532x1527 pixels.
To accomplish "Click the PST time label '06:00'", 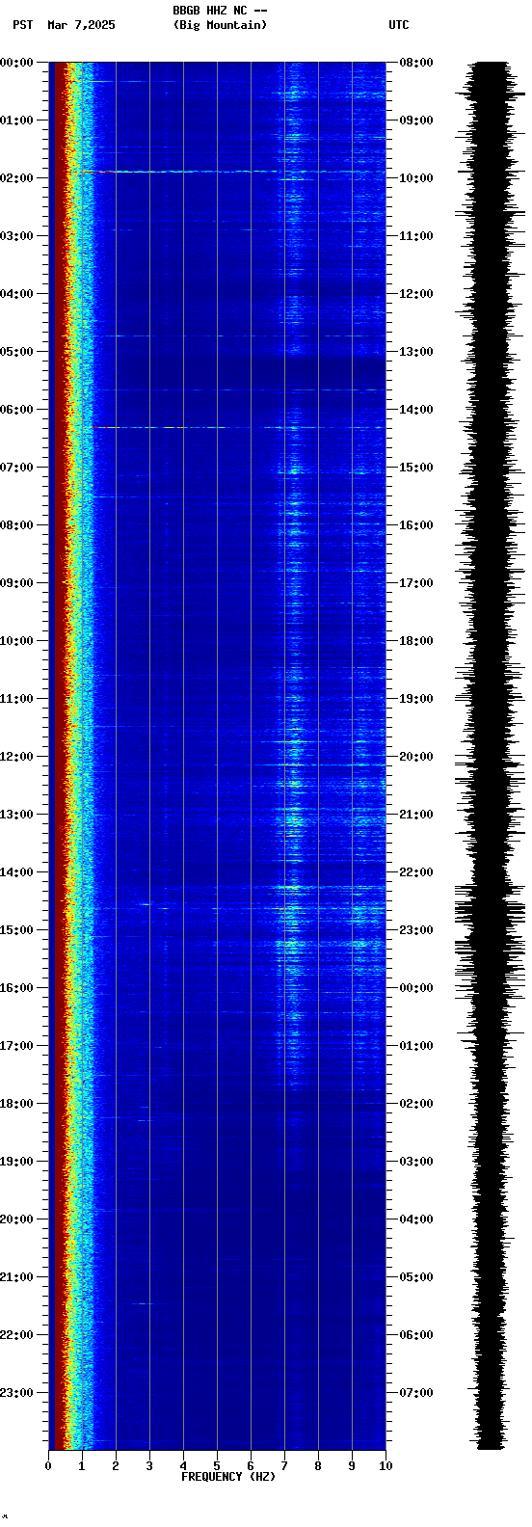I will pos(17,410).
